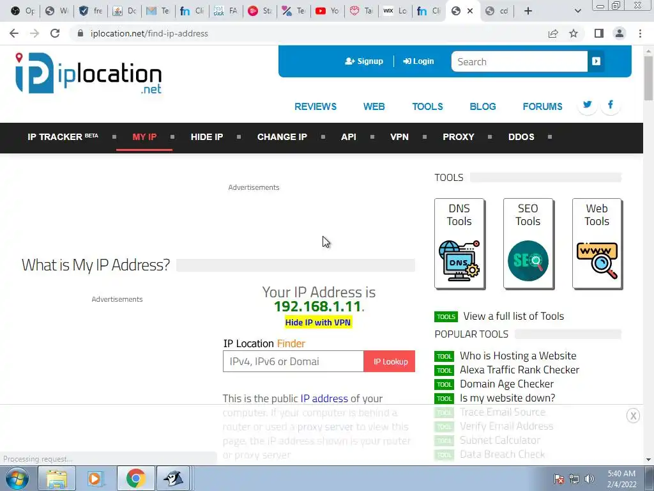Select PROXY in navigation bar

(459, 137)
